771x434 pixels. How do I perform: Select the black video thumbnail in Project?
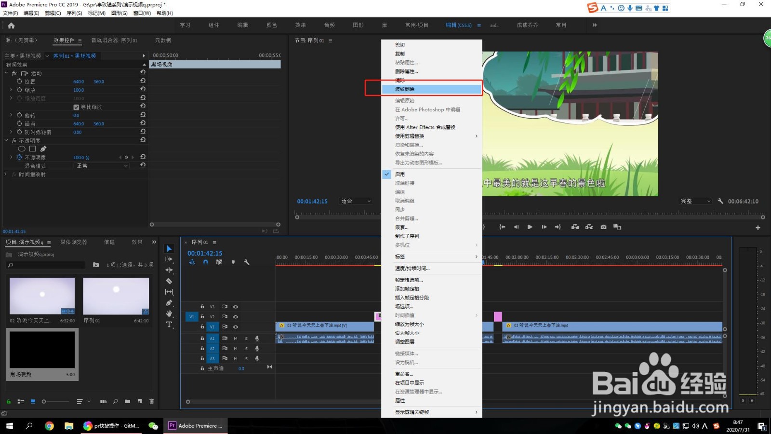tap(42, 351)
